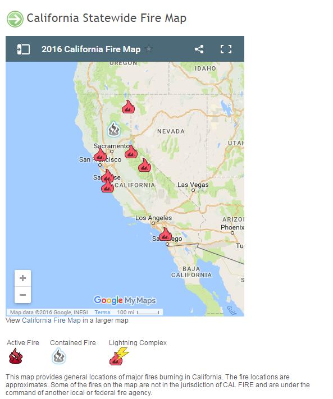
Task: Click the 100 mi scale indicator
Action: [x=138, y=312]
